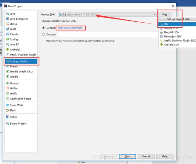
Task: Choose the plain Gradle icon
Action: 8,77
